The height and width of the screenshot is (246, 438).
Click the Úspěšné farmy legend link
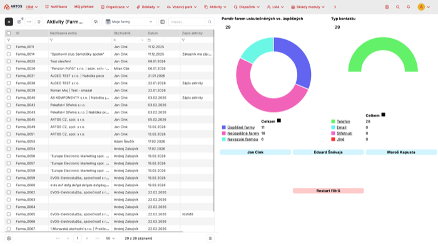click(x=241, y=128)
